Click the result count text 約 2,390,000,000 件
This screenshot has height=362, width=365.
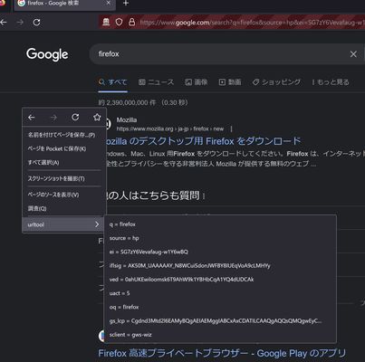(x=127, y=102)
